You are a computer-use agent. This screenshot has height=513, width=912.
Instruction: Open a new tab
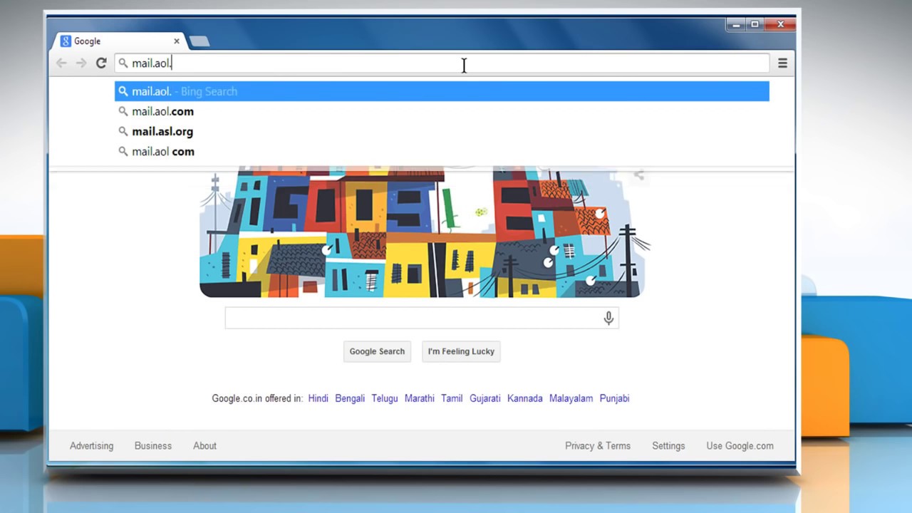[199, 41]
